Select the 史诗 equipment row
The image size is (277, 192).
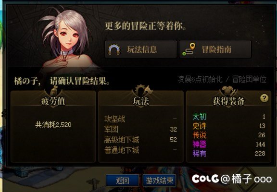pos(229,126)
